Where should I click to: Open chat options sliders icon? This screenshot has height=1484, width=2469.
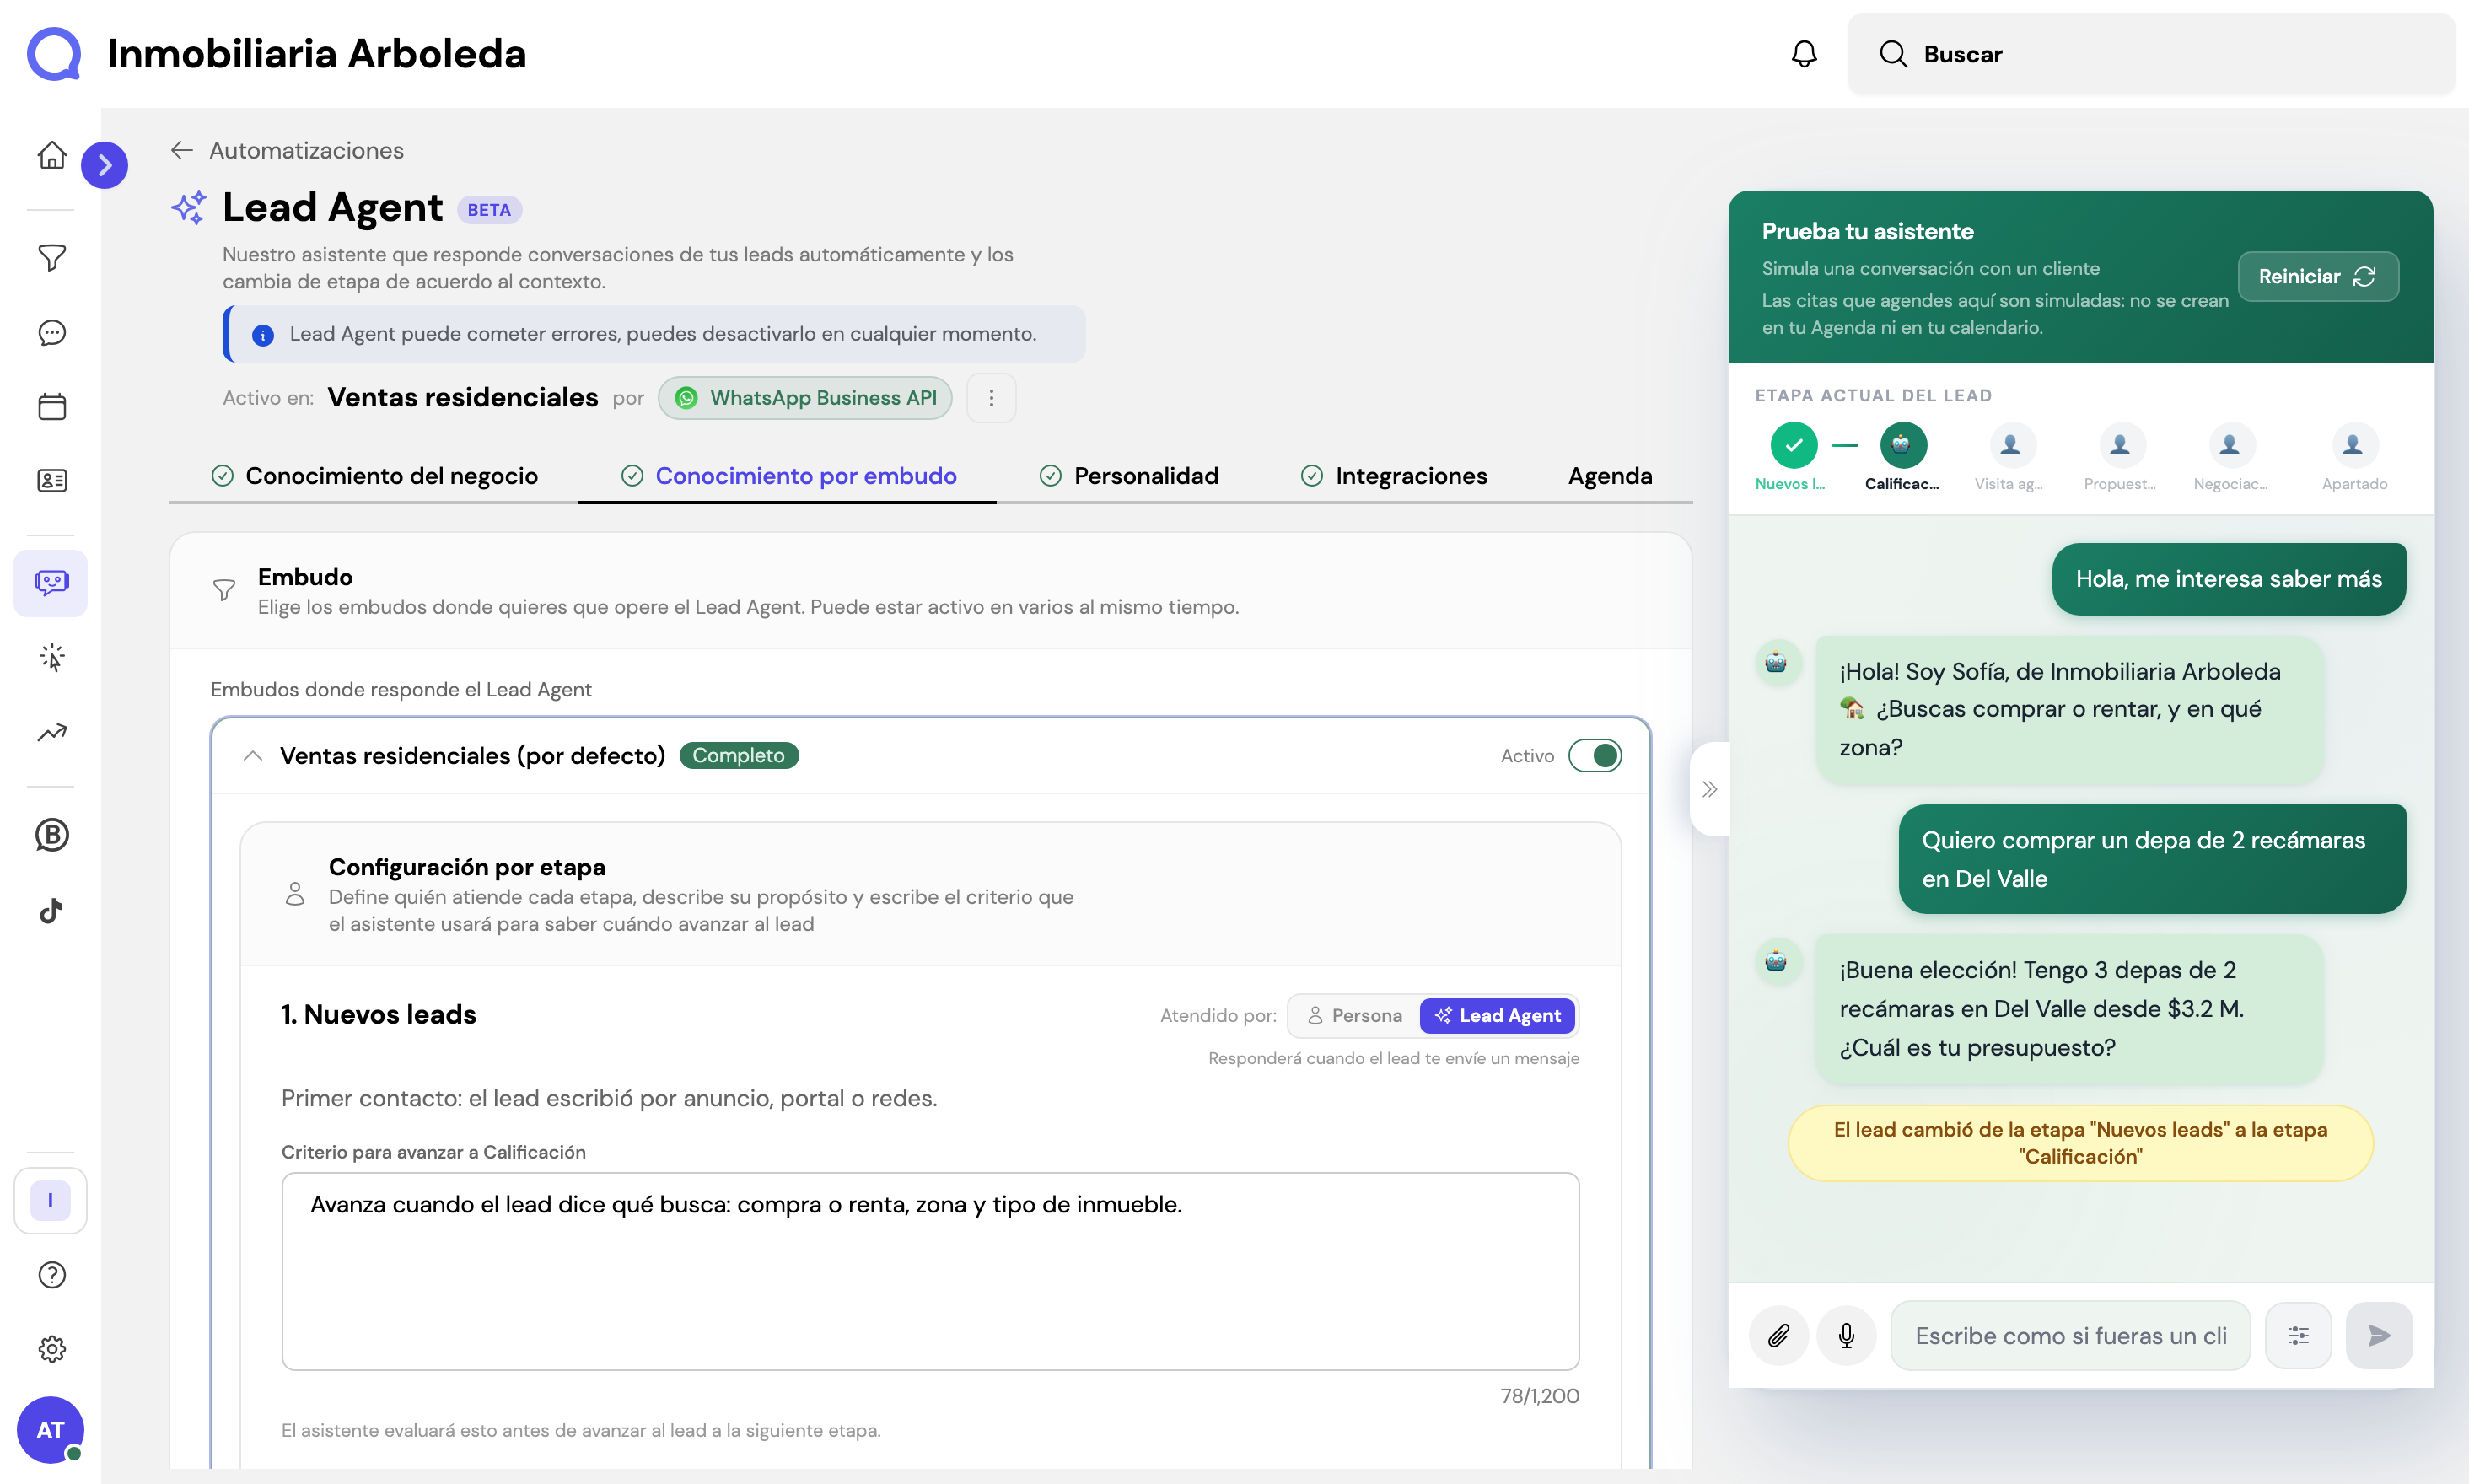coord(2298,1336)
